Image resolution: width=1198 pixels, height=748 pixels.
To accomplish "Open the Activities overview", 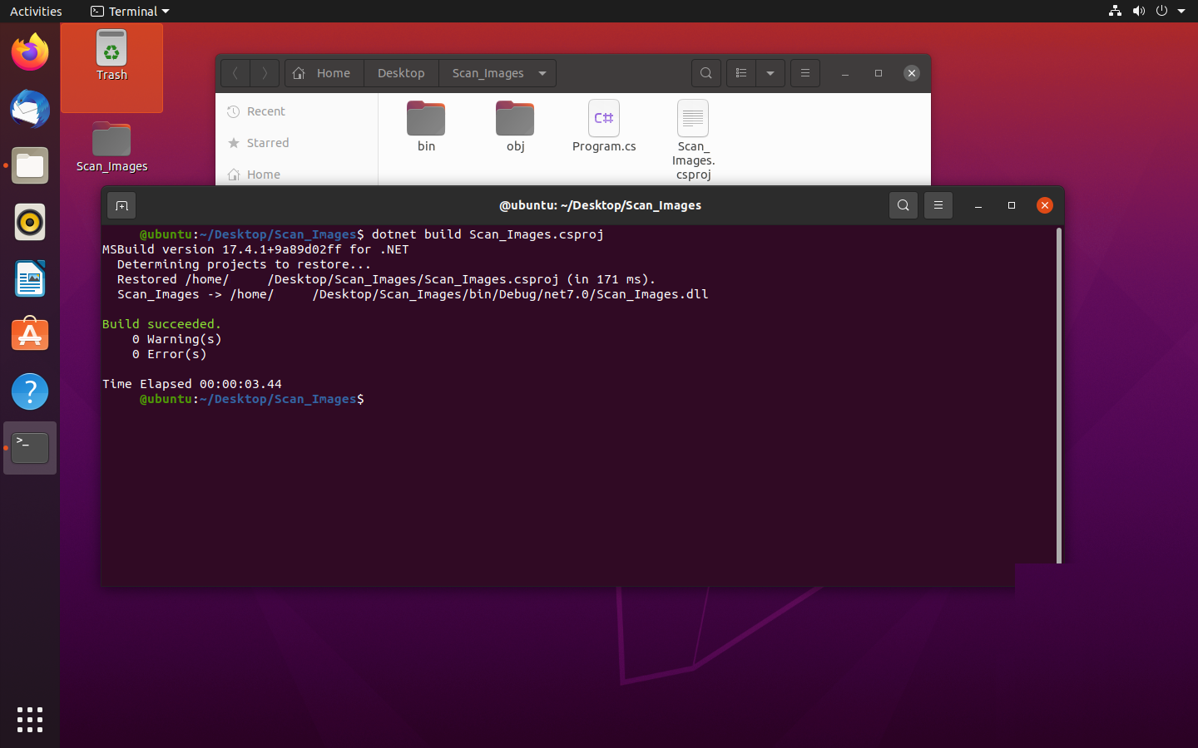I will coord(36,11).
